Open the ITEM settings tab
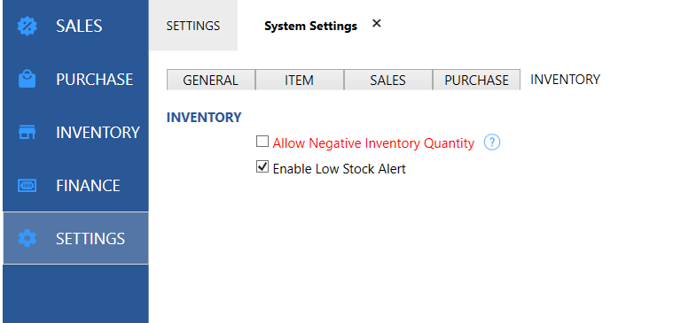This screenshot has width=673, height=323. 300,80
